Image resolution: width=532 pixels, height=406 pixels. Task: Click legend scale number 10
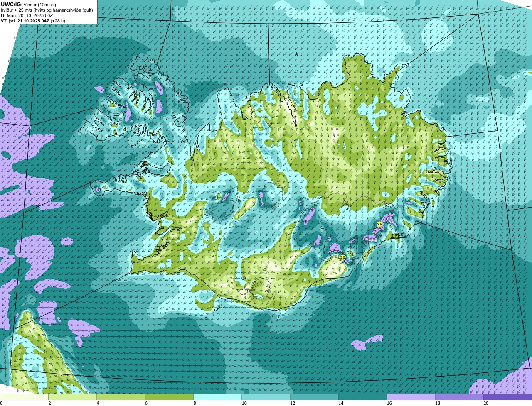[244, 403]
